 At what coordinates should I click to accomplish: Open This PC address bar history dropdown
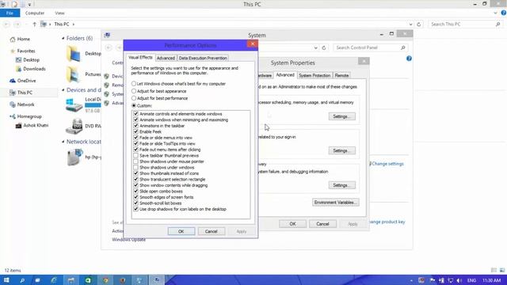click(x=410, y=25)
